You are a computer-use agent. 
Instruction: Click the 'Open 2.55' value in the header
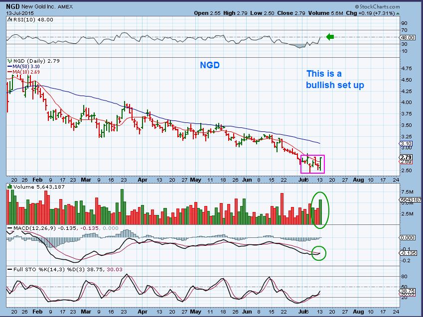(207, 13)
